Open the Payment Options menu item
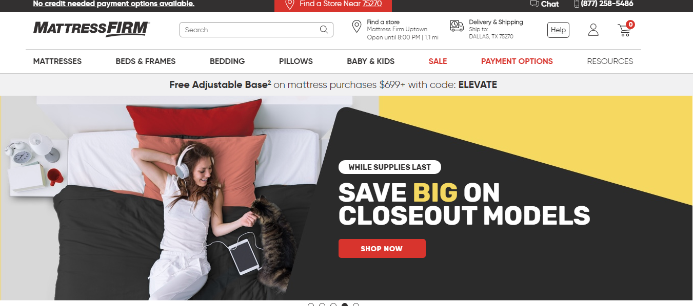This screenshot has height=306, width=693. click(x=517, y=61)
